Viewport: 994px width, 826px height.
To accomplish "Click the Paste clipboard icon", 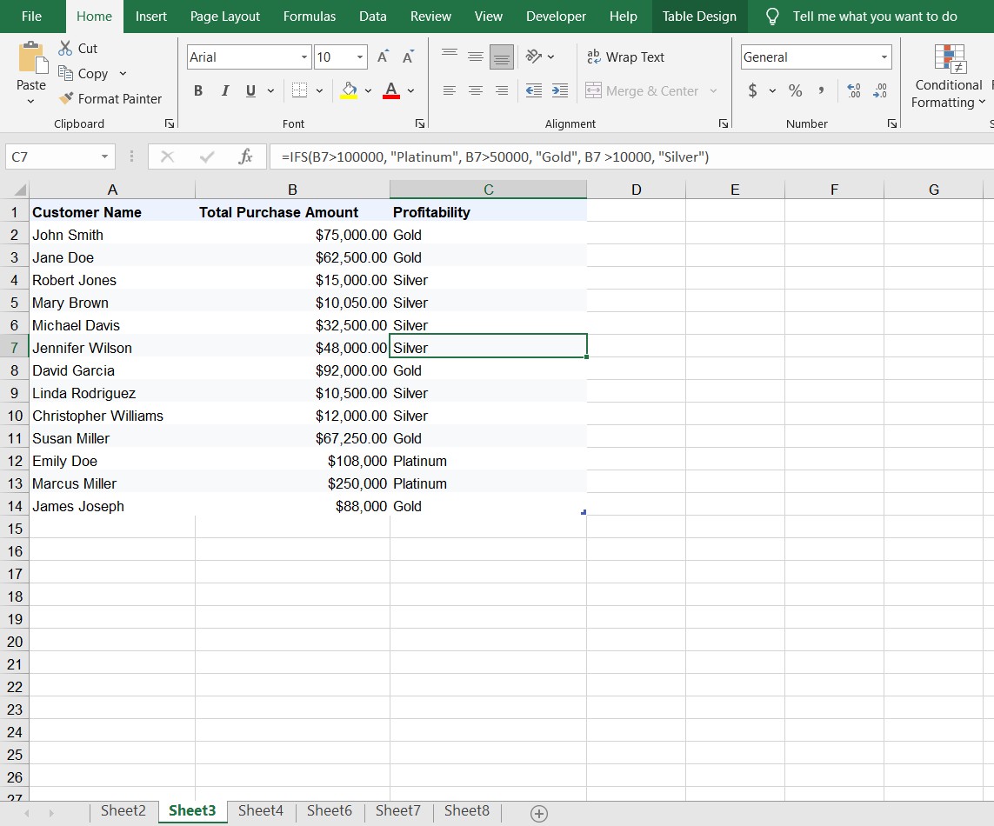I will coord(32,58).
